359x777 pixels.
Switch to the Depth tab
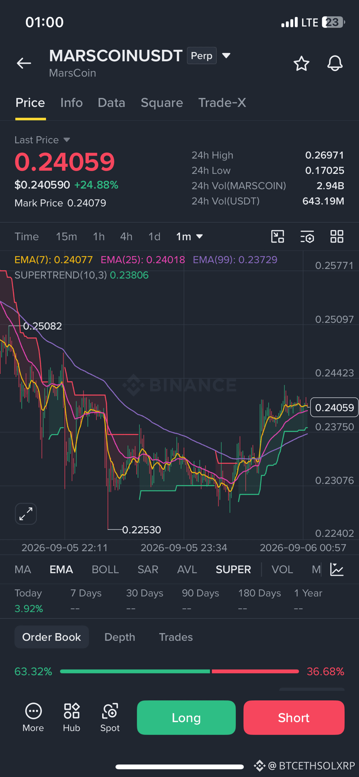coord(120,637)
